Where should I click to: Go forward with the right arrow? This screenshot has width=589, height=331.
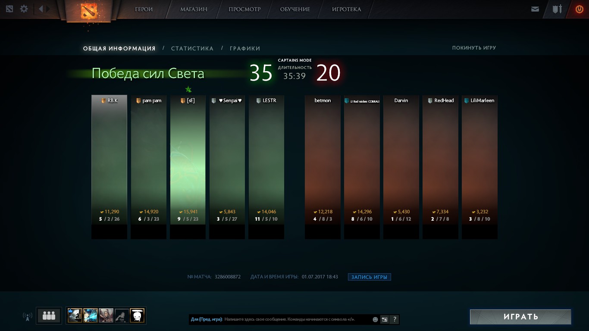tap(48, 9)
